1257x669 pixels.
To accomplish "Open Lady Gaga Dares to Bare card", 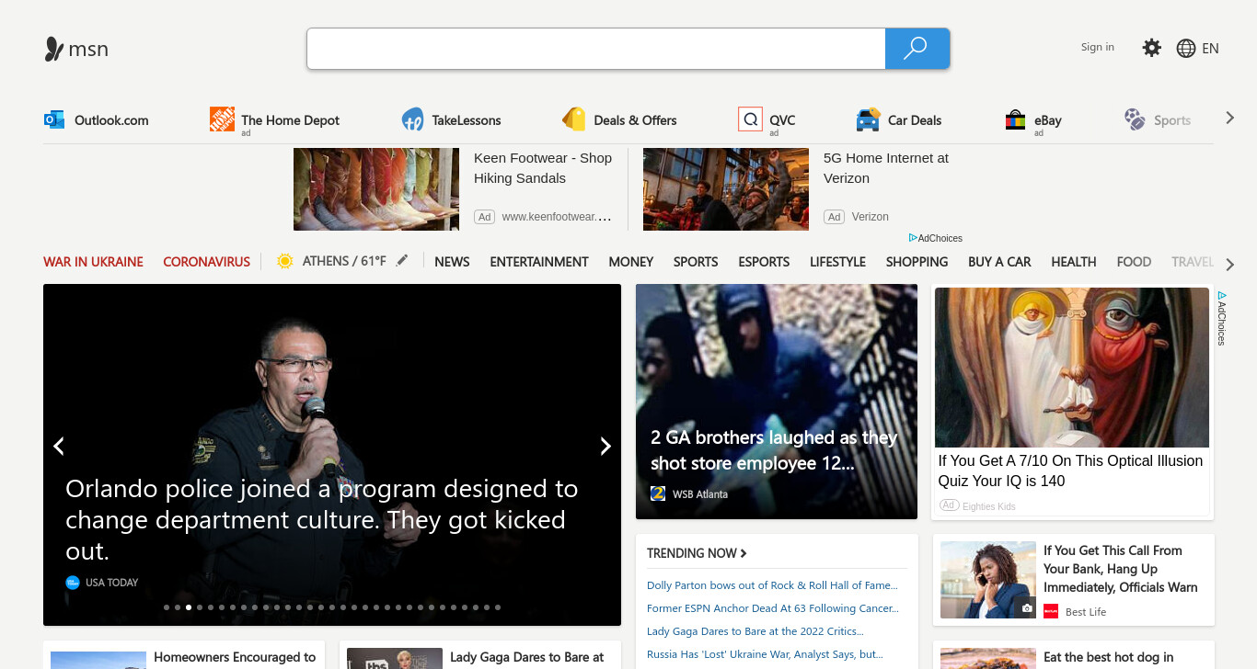I will tap(480, 655).
